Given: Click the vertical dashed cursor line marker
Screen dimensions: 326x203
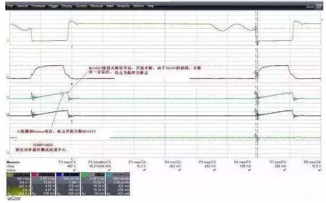Looking at the screenshot, I should coord(257,83).
